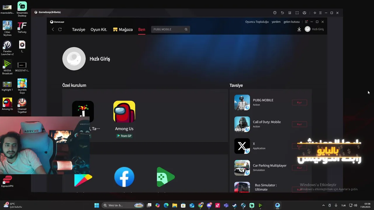Open the Google Play Store icon
The width and height of the screenshot is (374, 210).
(83, 180)
